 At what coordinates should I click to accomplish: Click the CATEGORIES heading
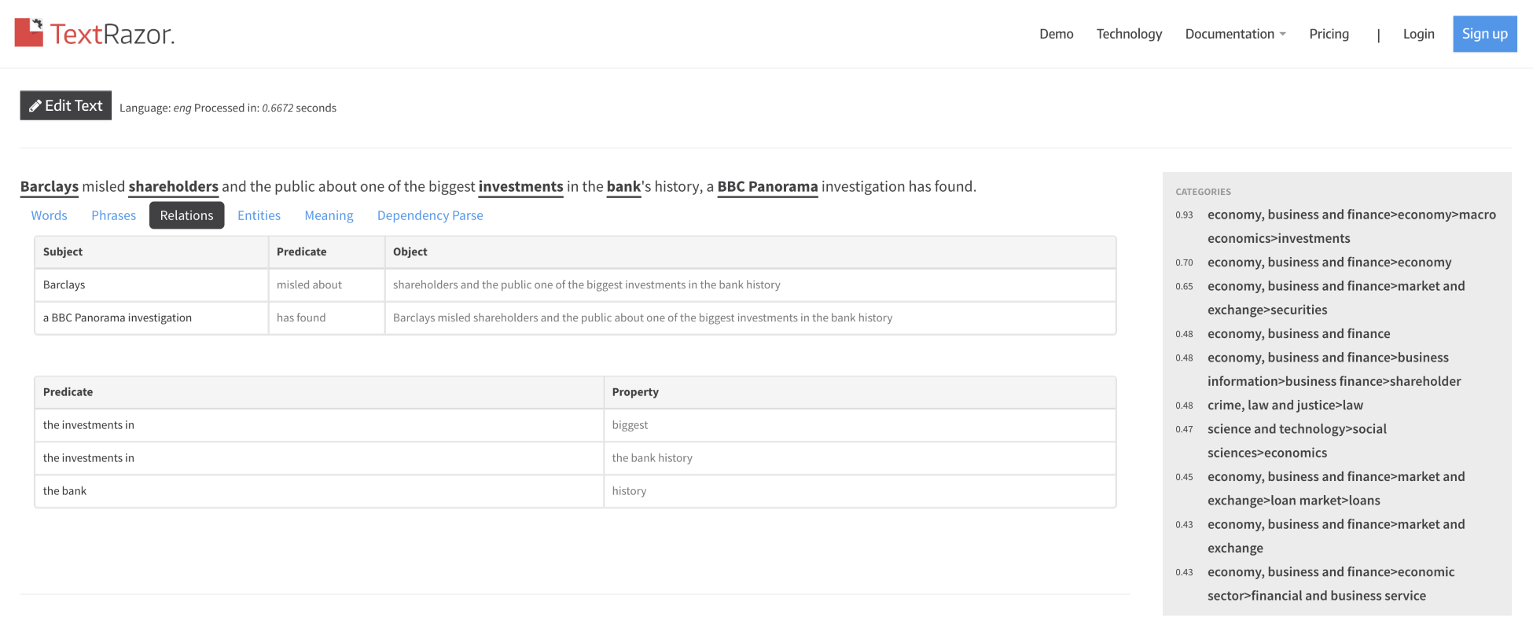pyautogui.click(x=1203, y=192)
